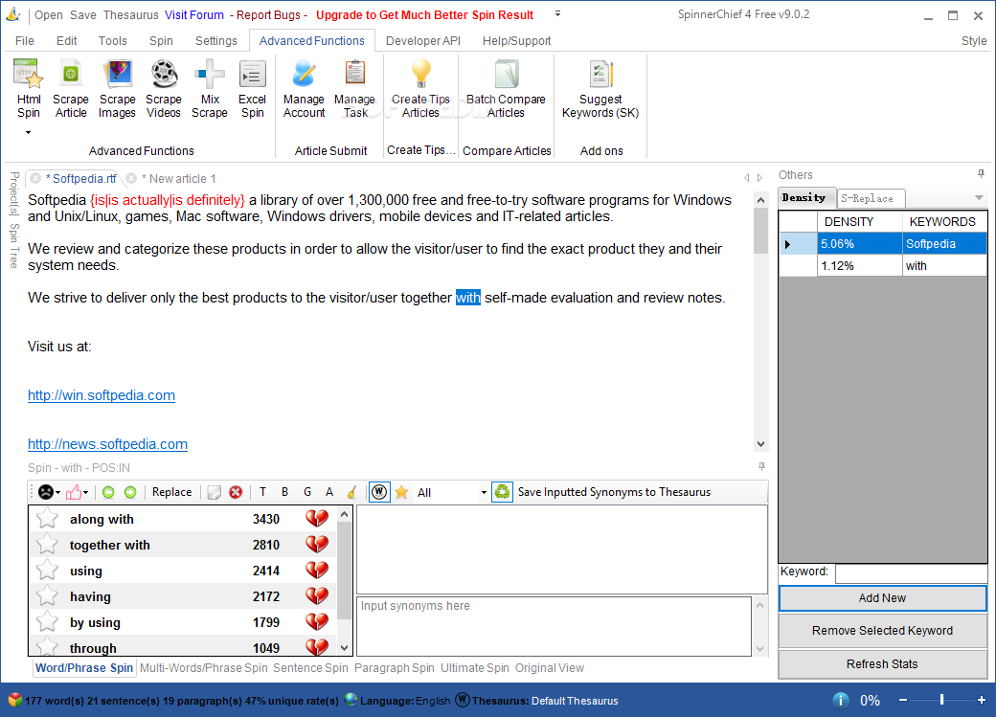Click the 'Input synonyms here' text box
The width and height of the screenshot is (996, 717).
click(x=554, y=626)
